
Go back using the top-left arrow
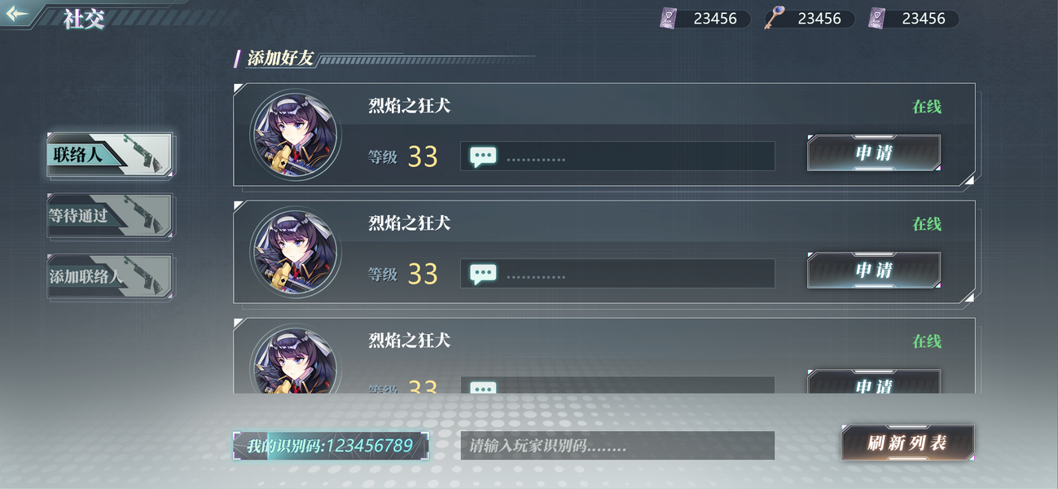click(x=16, y=14)
